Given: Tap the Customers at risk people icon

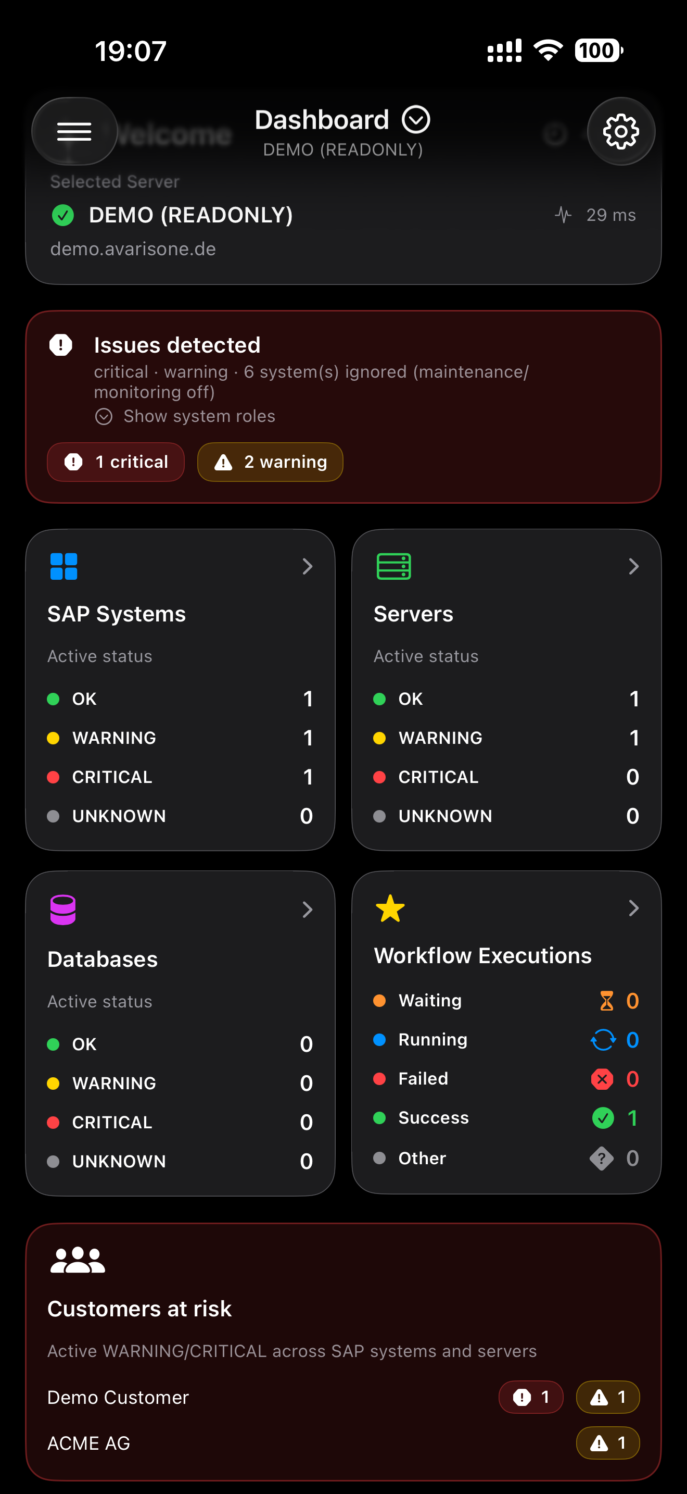Looking at the screenshot, I should 78,1260.
